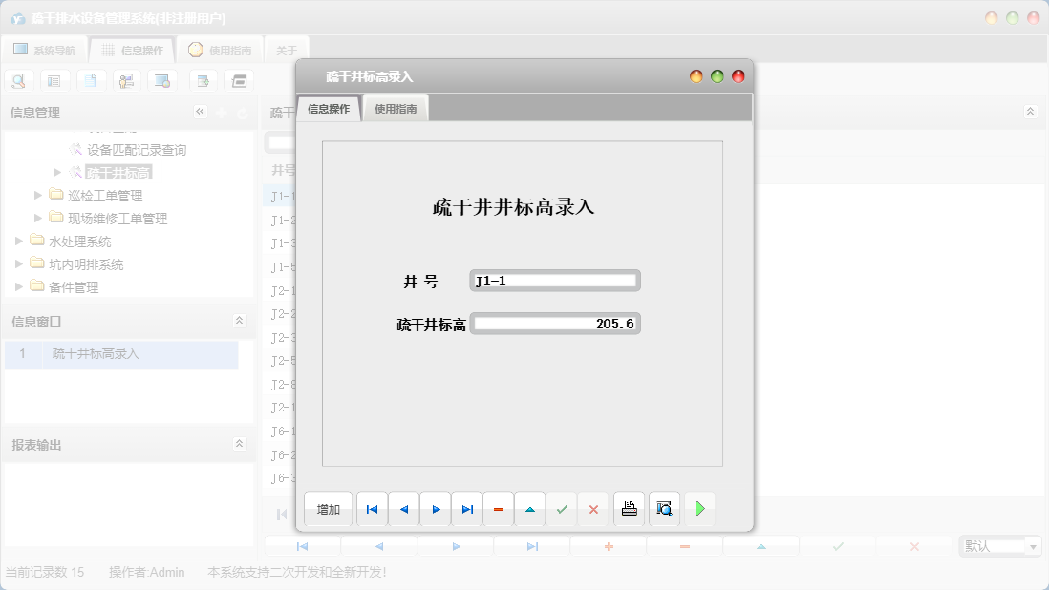
Task: Jump to the first record using navigation arrows
Action: (372, 509)
